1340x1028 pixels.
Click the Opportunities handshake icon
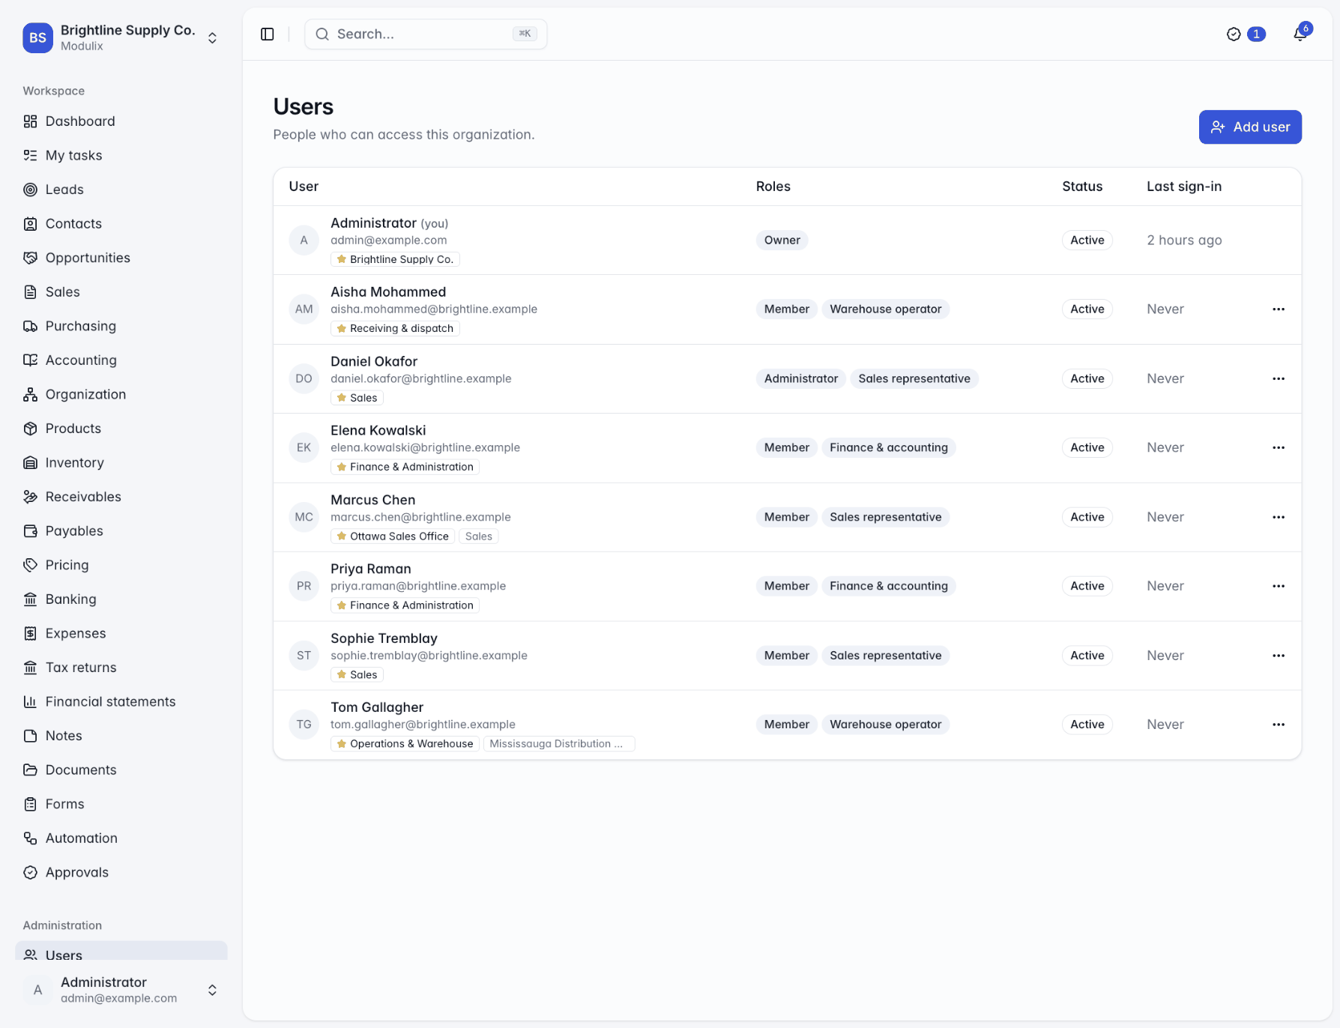pos(30,258)
